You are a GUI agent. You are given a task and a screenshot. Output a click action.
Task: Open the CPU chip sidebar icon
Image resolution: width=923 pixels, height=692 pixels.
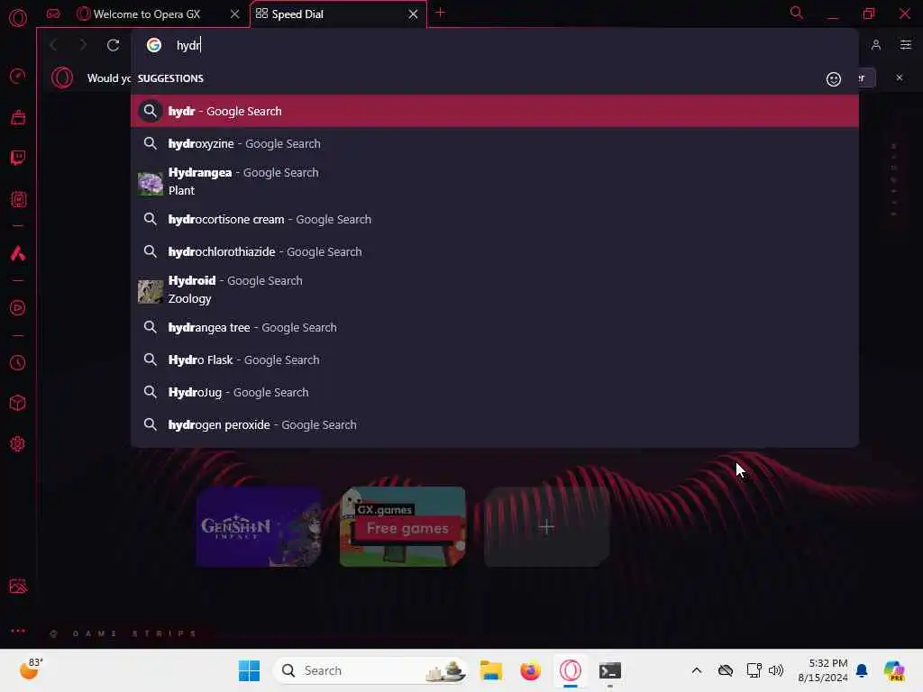(18, 199)
